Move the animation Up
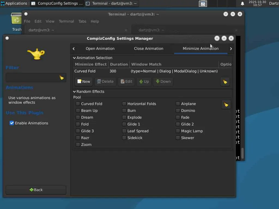The height and width of the screenshot is (209, 279). (144, 82)
